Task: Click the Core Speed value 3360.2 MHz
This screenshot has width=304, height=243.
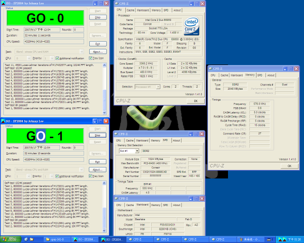Action: coord(146,64)
